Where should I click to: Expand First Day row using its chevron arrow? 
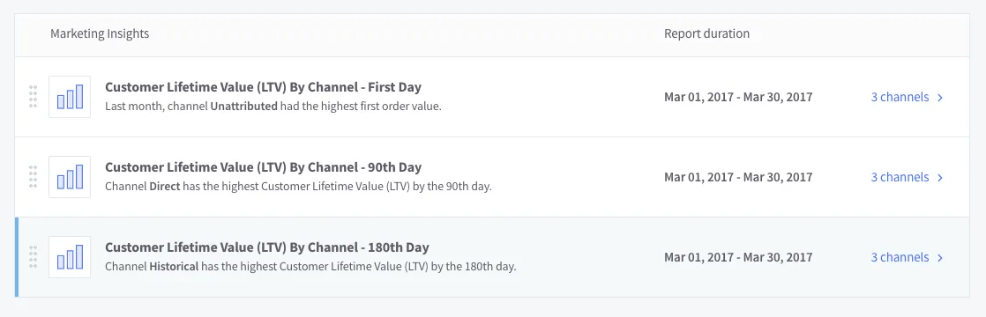click(940, 97)
